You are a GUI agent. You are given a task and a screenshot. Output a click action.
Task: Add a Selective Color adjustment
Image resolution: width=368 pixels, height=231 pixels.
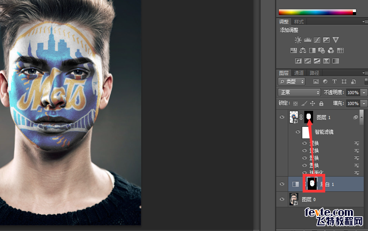pyautogui.click(x=326, y=61)
